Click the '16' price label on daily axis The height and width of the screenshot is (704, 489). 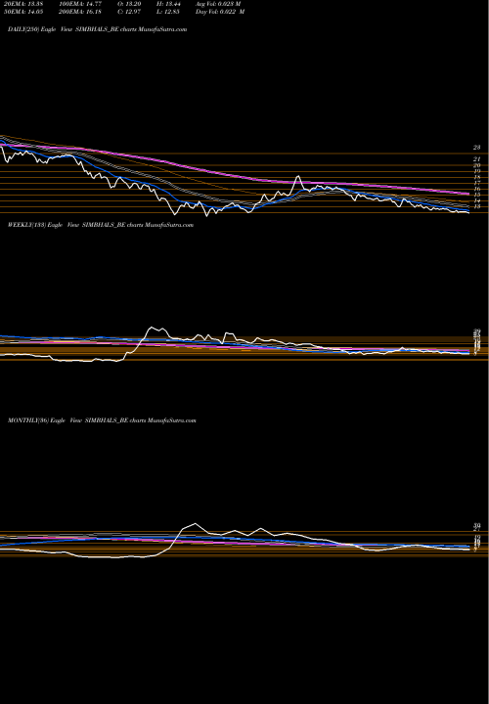pos(477,189)
